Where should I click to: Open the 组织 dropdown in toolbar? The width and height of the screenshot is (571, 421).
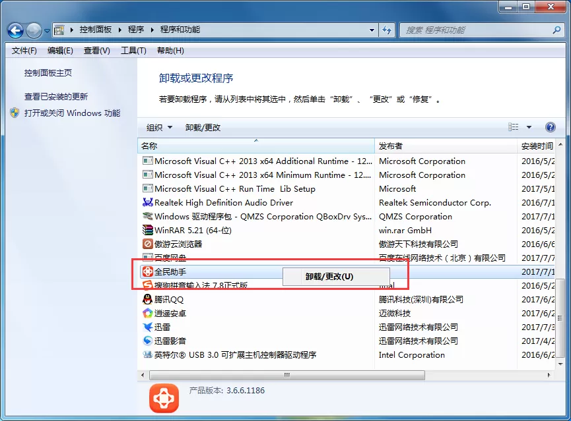coord(159,128)
